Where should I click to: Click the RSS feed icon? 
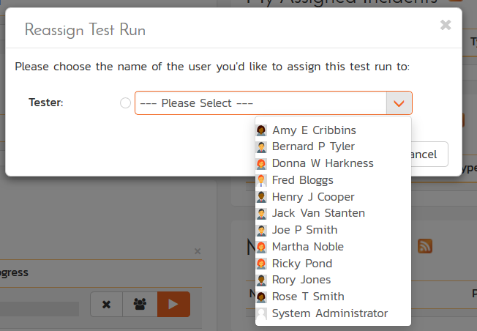424,247
